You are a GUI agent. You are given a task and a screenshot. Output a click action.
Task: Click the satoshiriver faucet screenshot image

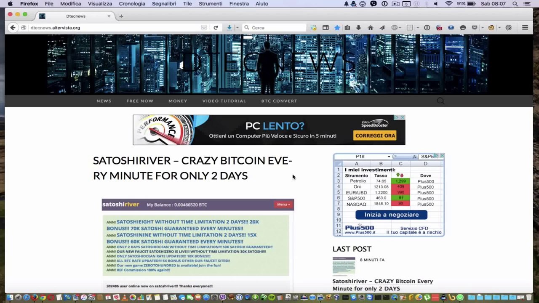(x=198, y=245)
